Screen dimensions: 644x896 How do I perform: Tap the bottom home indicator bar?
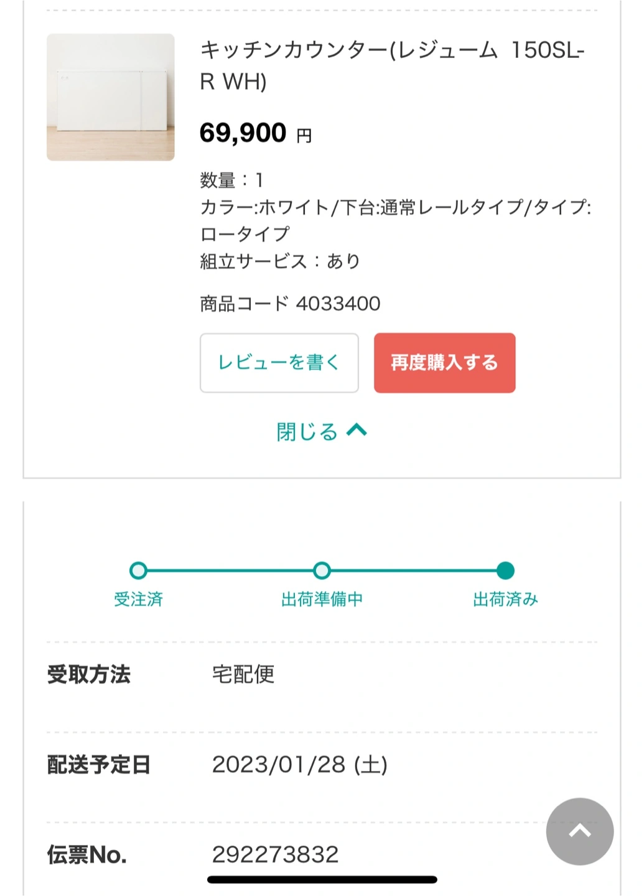click(x=322, y=880)
